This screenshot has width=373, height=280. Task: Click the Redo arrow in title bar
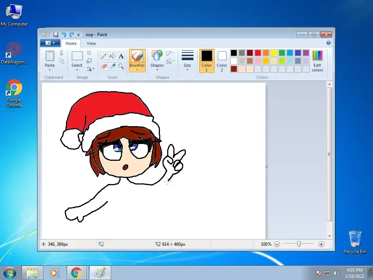[72, 35]
